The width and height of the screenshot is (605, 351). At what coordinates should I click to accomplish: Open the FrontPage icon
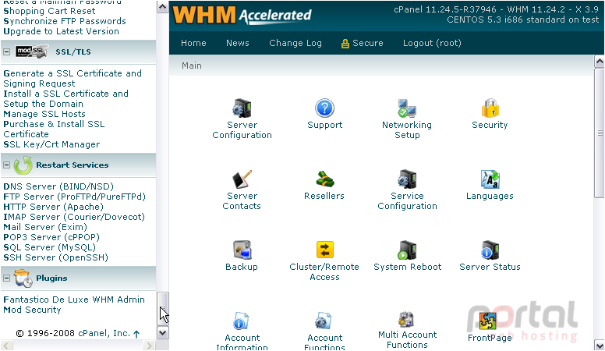point(488,321)
